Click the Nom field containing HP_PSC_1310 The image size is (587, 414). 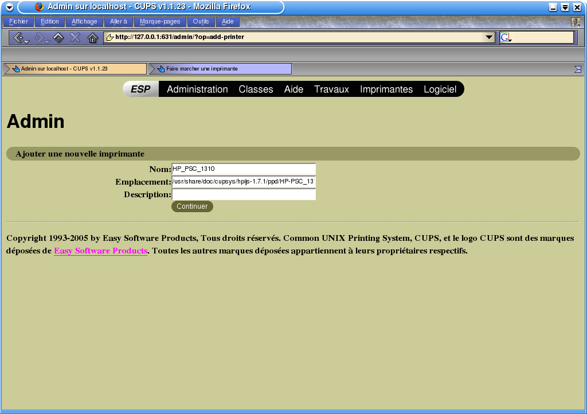(x=244, y=169)
